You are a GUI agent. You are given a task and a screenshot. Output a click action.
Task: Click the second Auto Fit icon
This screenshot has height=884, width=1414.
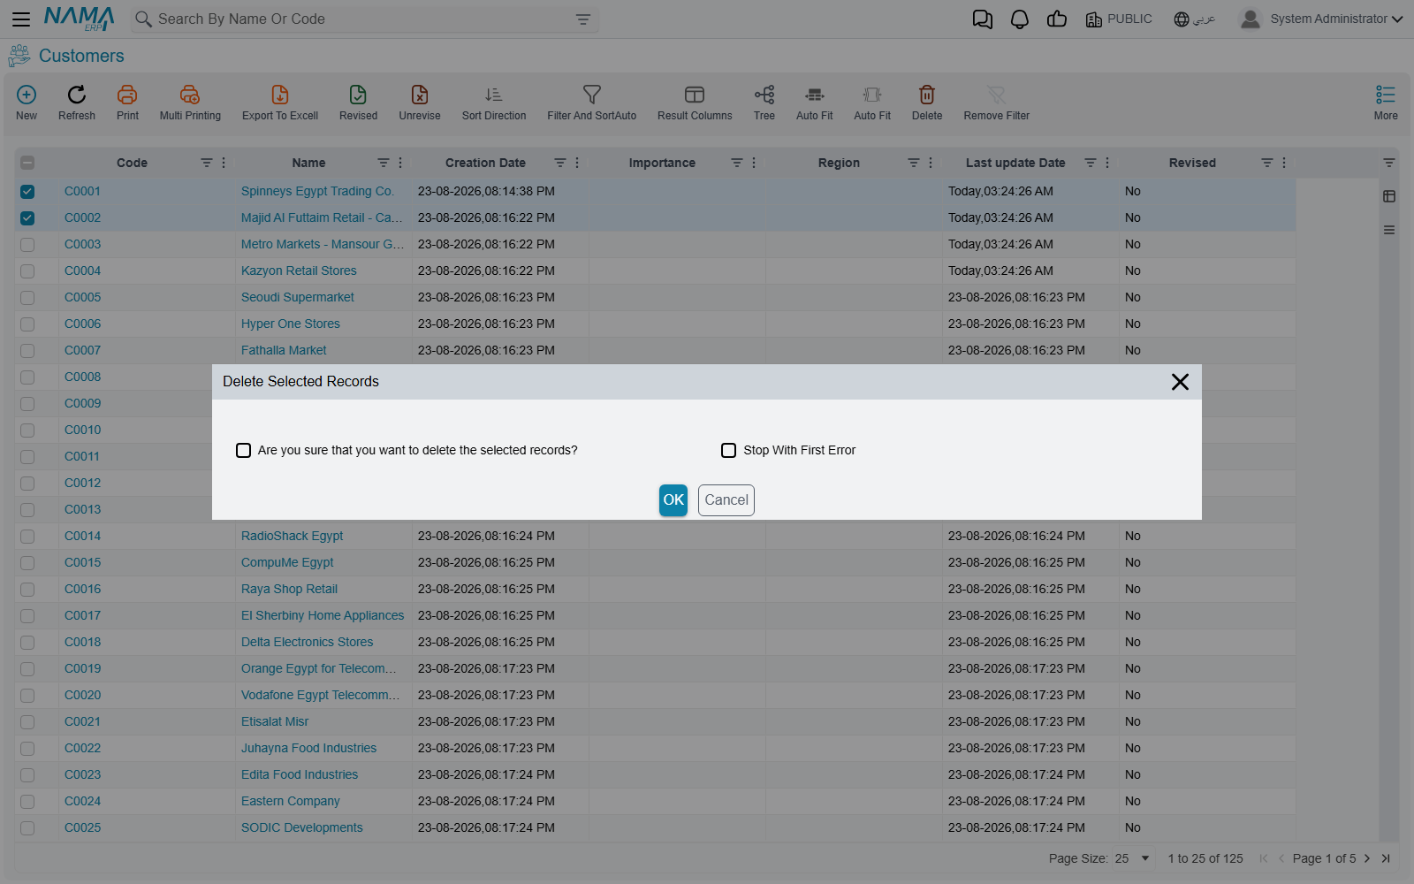click(872, 95)
